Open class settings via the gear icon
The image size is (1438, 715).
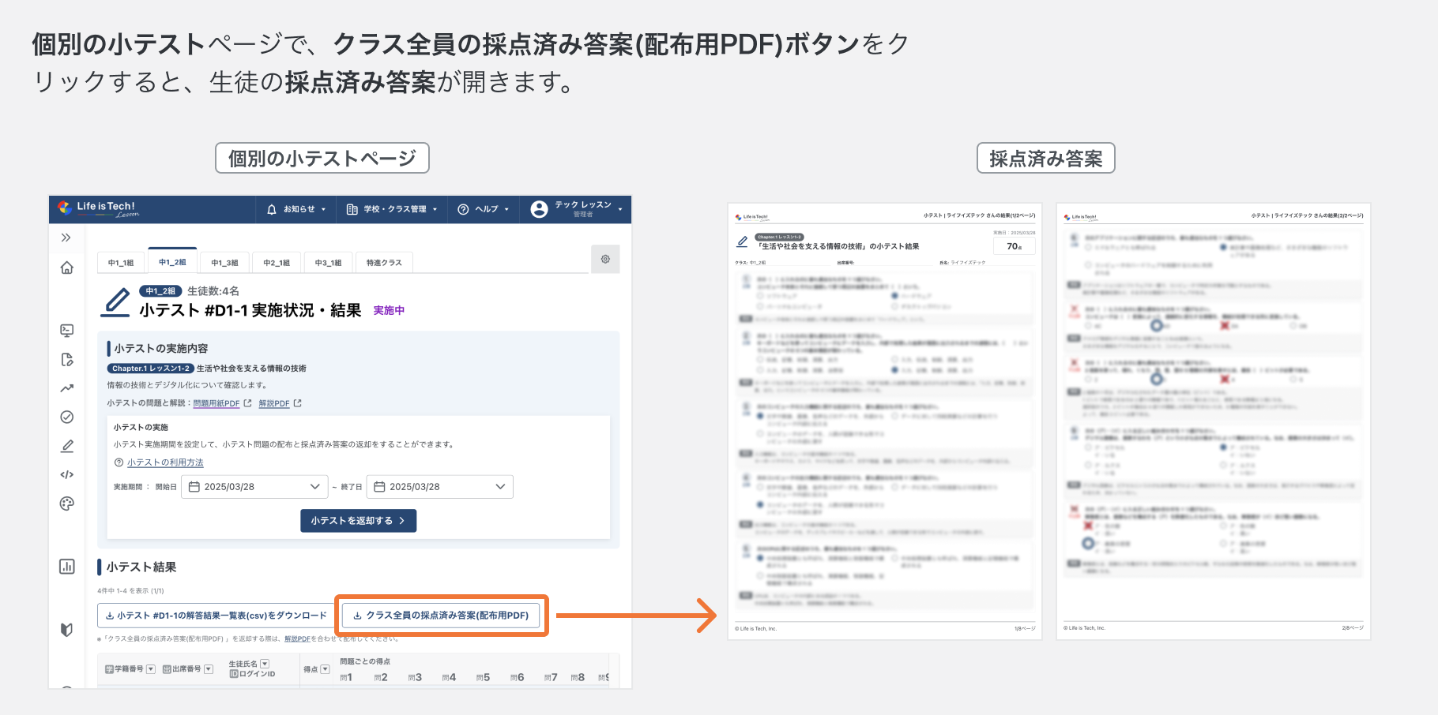(605, 259)
